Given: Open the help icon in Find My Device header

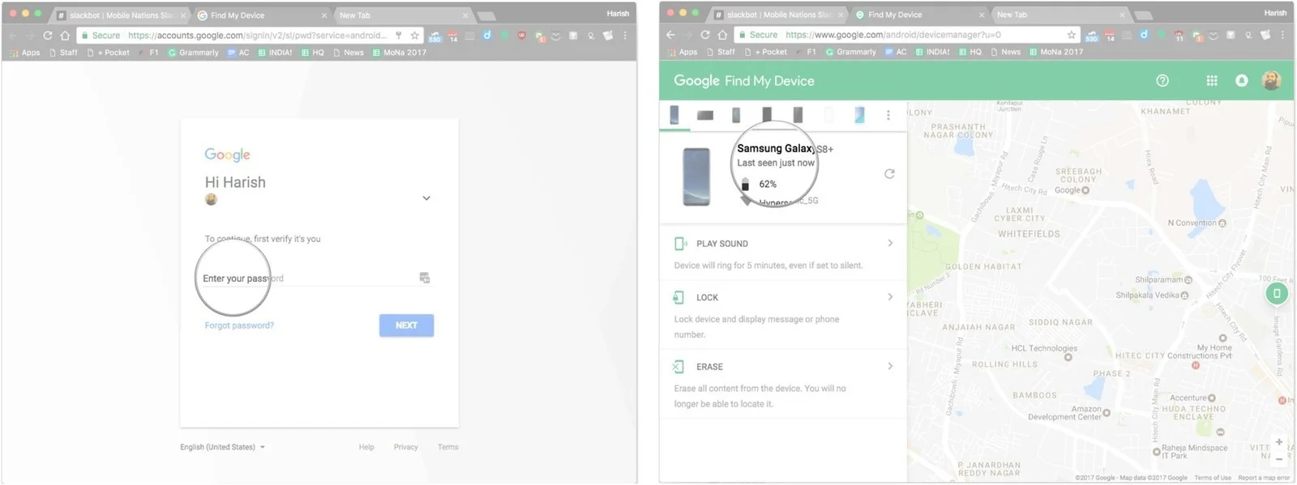Looking at the screenshot, I should click(1162, 81).
